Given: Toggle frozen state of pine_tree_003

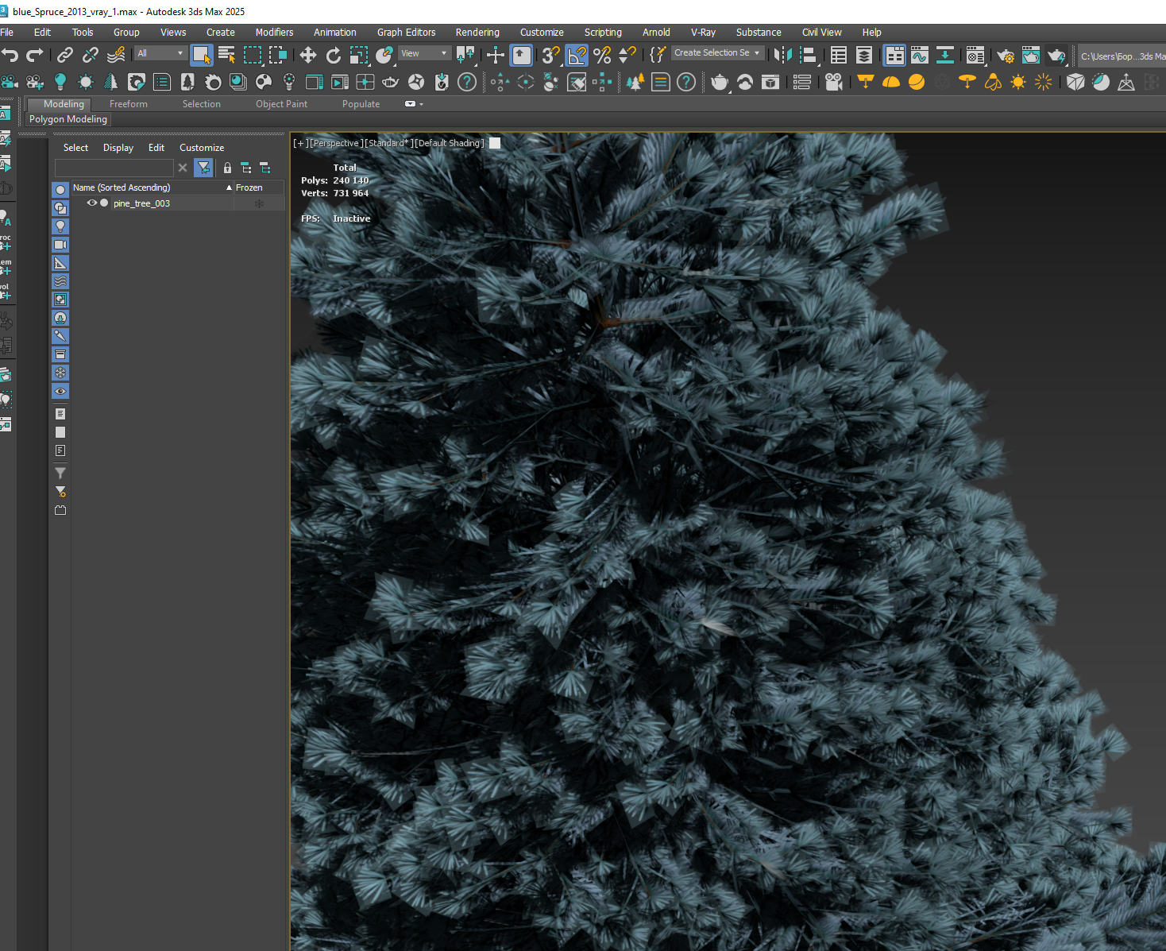Looking at the screenshot, I should click(x=259, y=204).
